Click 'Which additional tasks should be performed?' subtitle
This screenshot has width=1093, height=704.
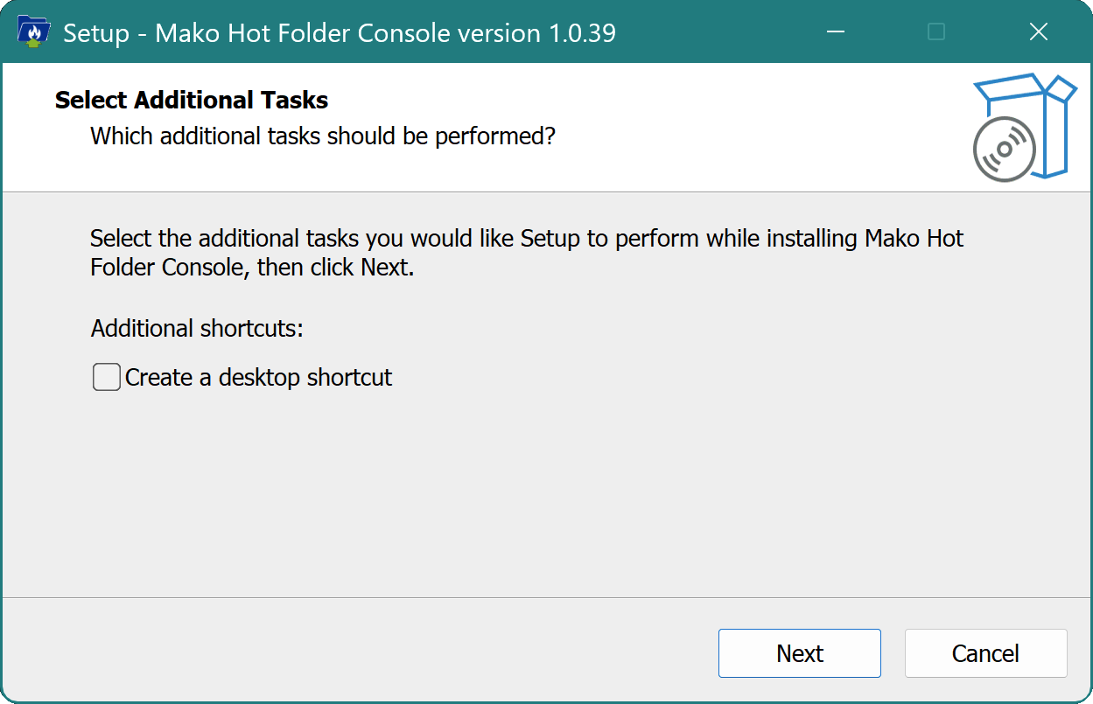click(x=323, y=136)
